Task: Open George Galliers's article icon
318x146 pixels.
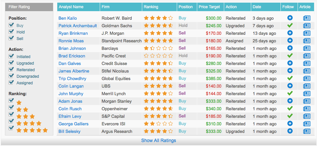Action: coord(307,124)
